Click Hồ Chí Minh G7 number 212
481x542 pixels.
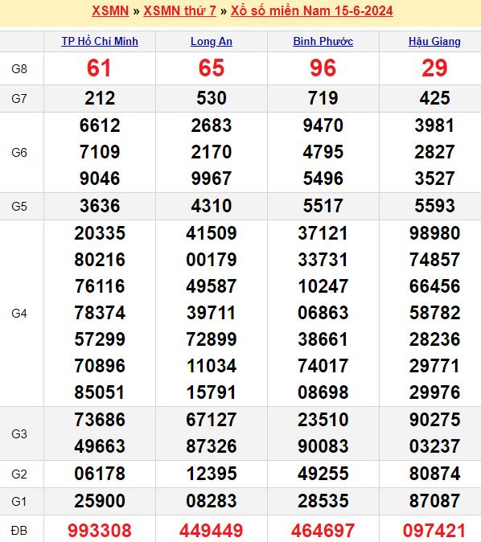(x=100, y=98)
